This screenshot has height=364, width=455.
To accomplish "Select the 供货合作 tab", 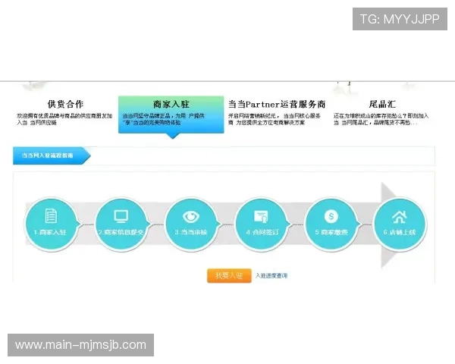I will [x=65, y=104].
